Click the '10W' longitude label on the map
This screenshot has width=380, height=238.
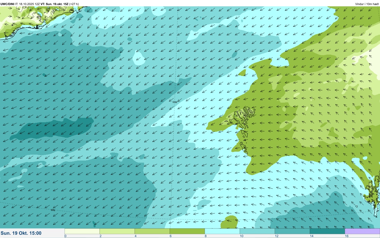tap(175, 102)
